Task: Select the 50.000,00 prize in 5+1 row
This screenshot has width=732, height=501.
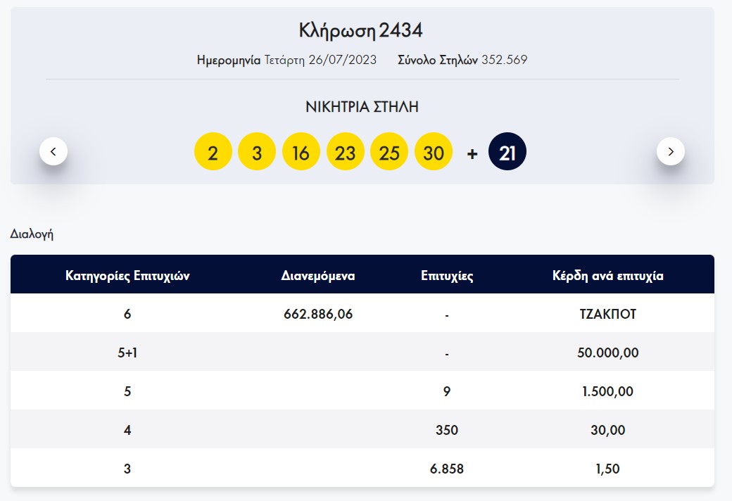Action: coord(608,353)
